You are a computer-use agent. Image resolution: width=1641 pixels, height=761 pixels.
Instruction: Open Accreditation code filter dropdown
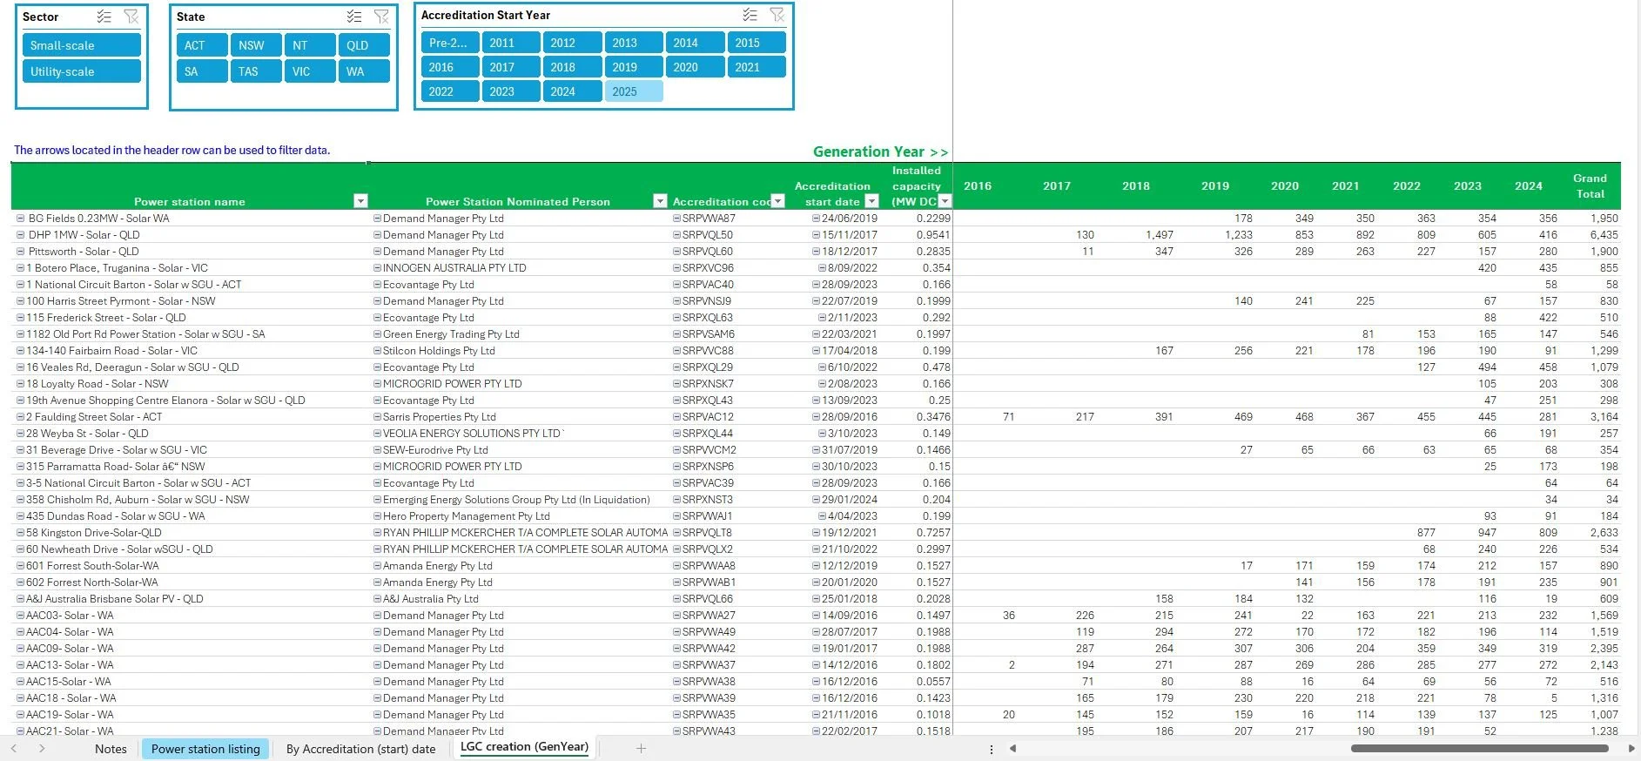point(778,201)
